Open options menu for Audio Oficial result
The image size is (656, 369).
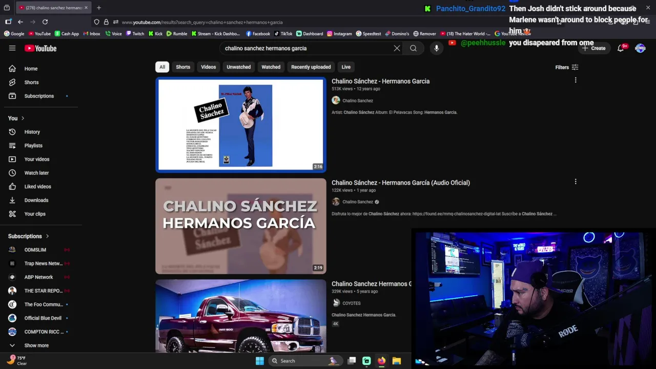576,182
